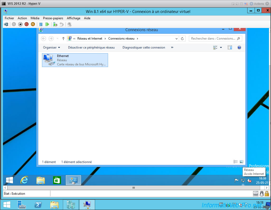Go back in Connexions réseau window
This screenshot has width=271, height=210.
tap(44, 39)
